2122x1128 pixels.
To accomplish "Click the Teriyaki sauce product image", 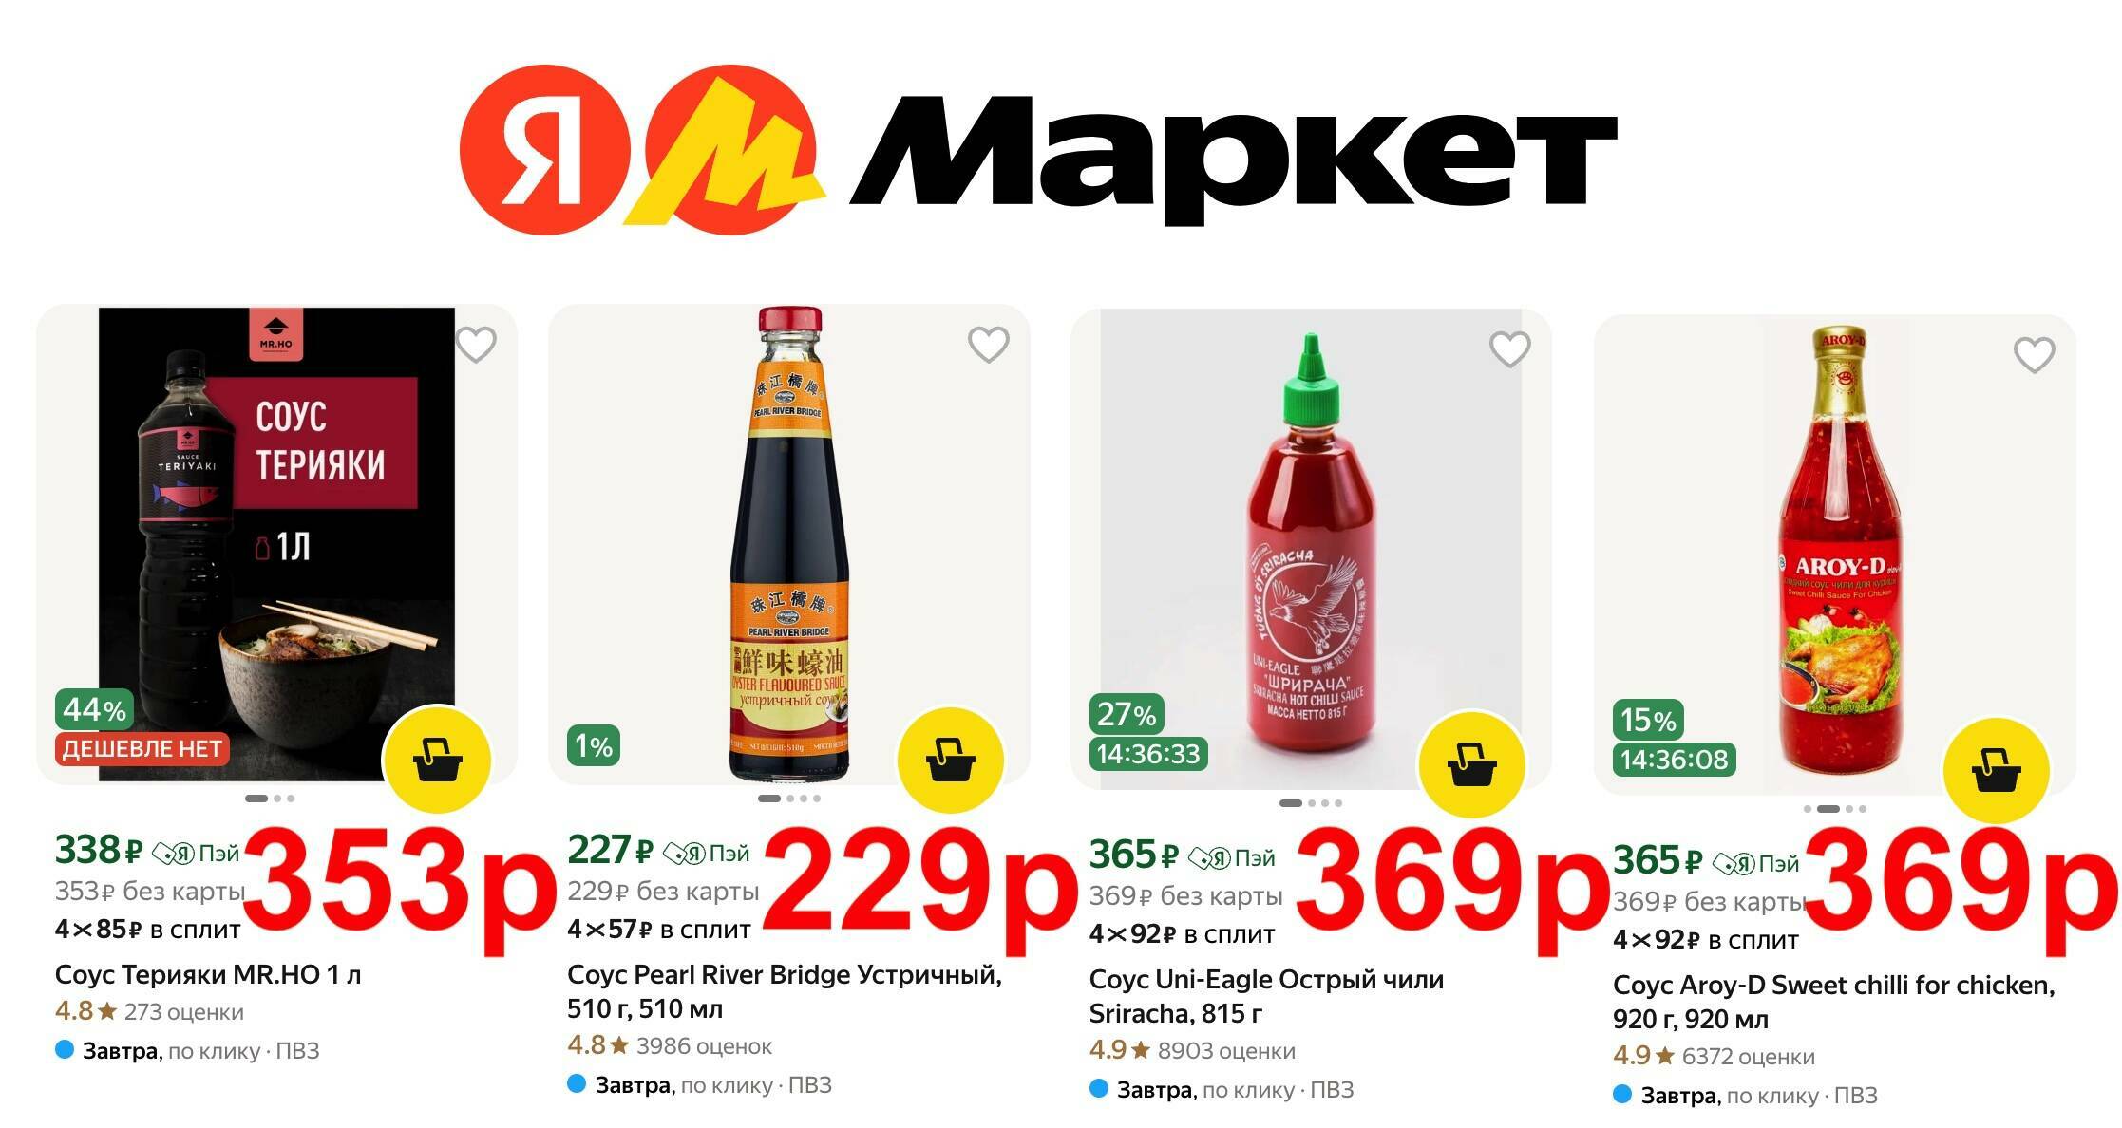I will point(276,544).
